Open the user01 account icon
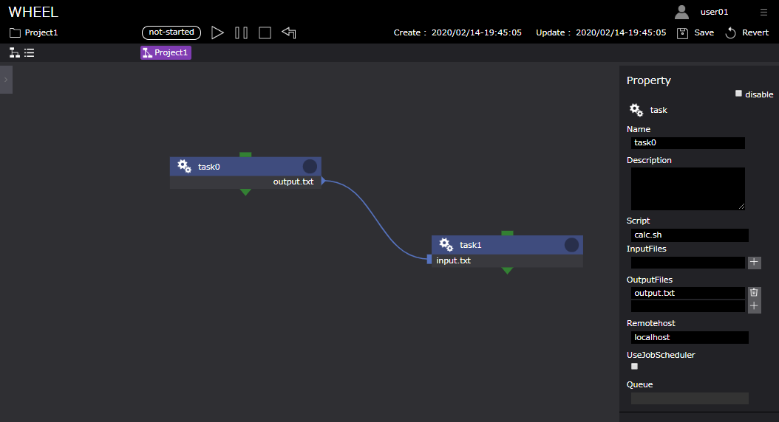This screenshot has width=779, height=422. pyautogui.click(x=681, y=12)
